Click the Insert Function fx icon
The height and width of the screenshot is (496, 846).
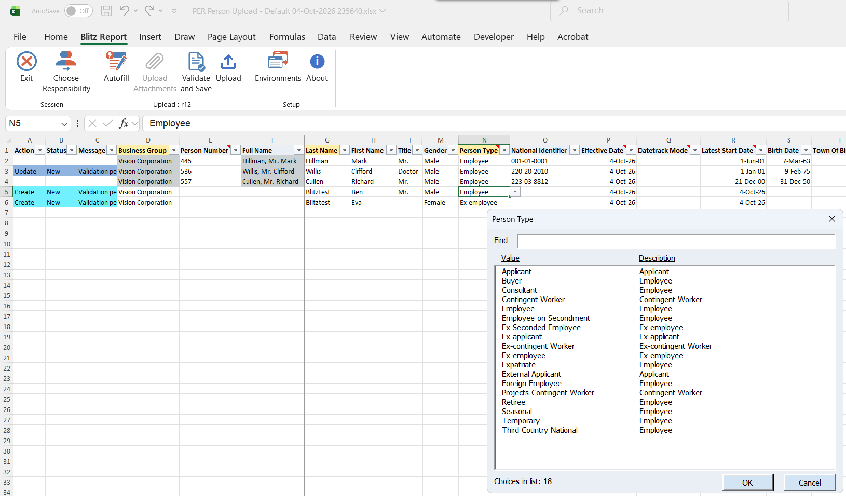124,123
